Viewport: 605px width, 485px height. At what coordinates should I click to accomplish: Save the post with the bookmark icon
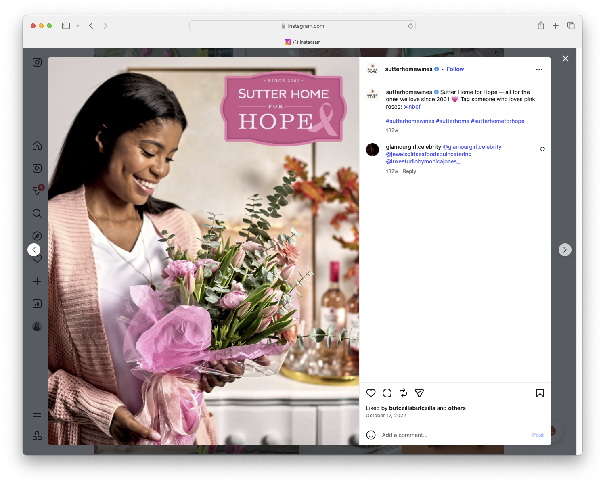tap(540, 393)
